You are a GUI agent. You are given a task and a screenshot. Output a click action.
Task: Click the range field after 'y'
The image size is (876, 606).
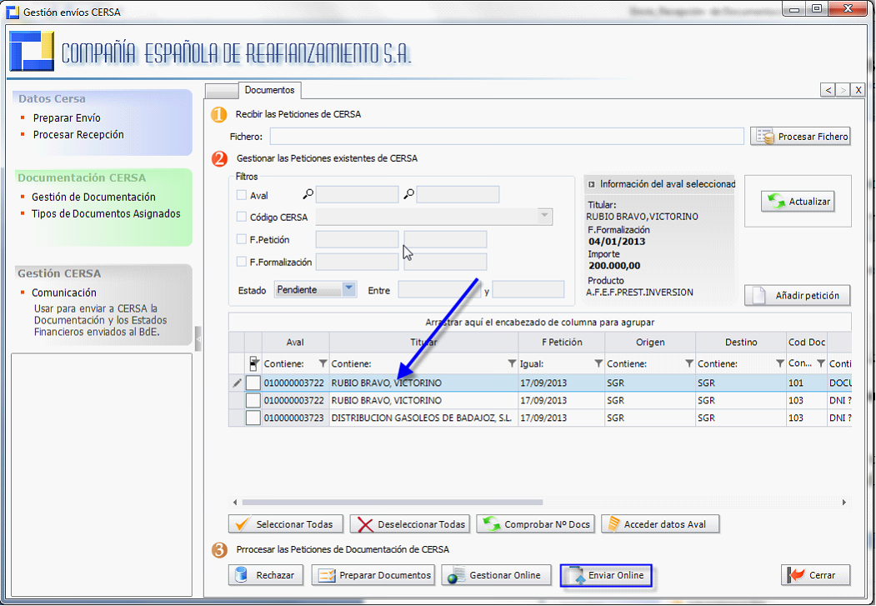[528, 290]
